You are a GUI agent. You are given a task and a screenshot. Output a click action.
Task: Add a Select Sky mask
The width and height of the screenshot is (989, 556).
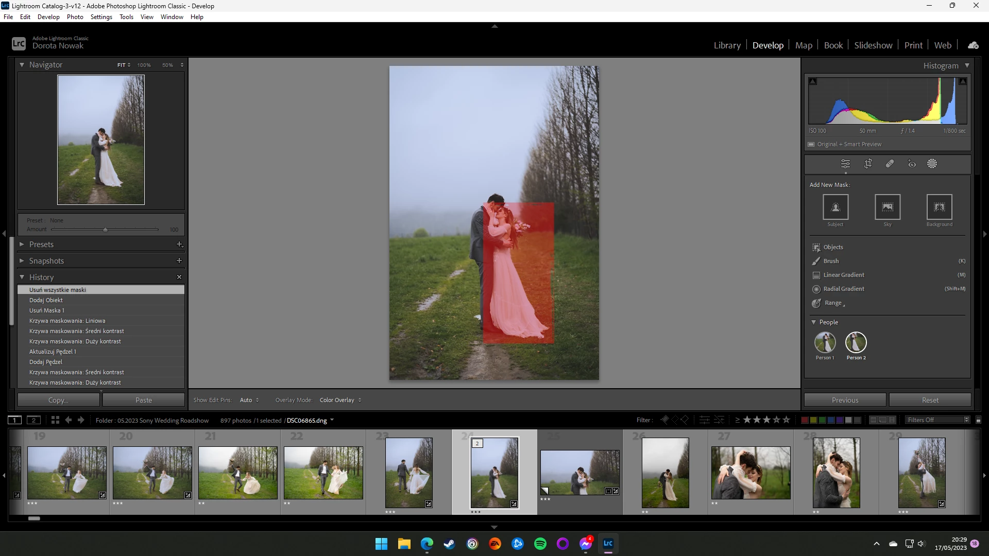point(888,207)
